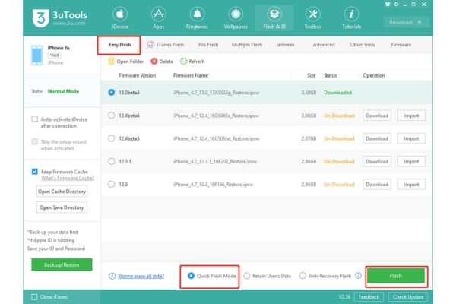The height and width of the screenshot is (304, 456).
Task: Open the Tutorials section
Action: [352, 16]
